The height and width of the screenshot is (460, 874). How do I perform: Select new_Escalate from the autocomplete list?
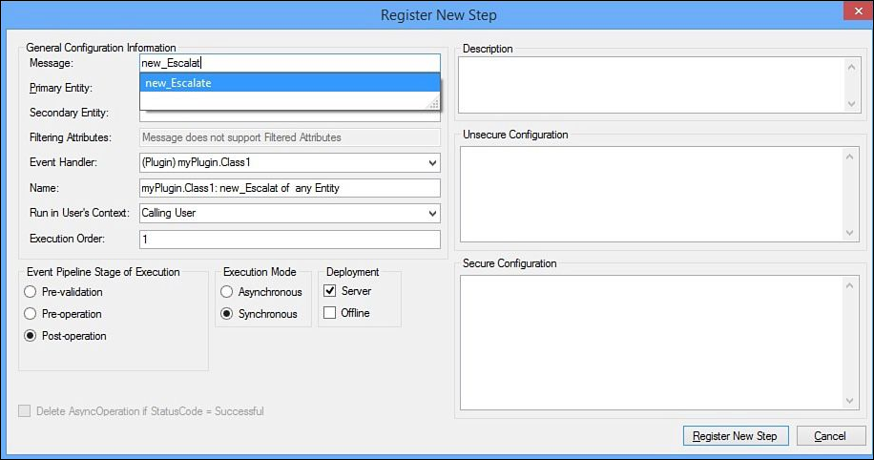pos(289,82)
